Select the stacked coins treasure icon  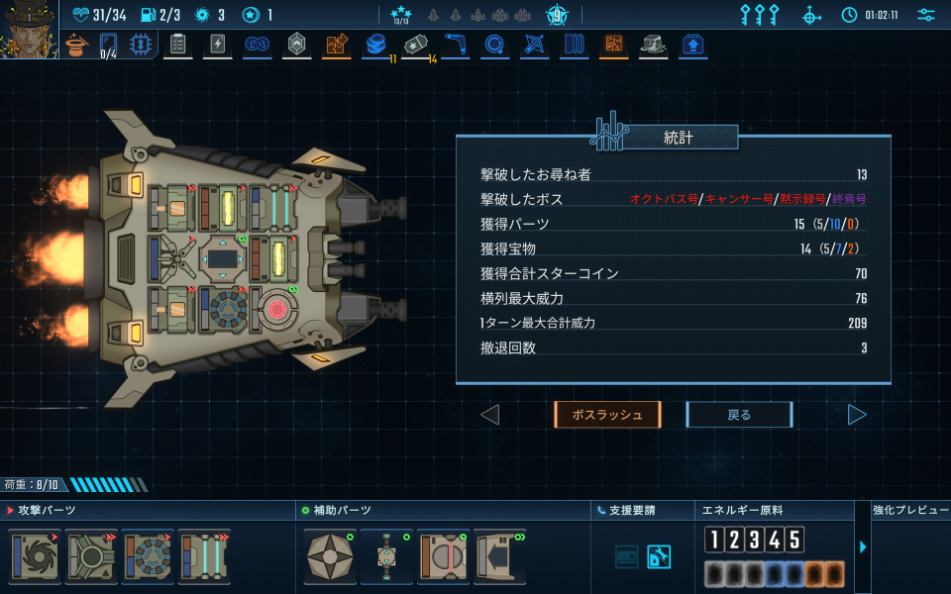tap(376, 45)
